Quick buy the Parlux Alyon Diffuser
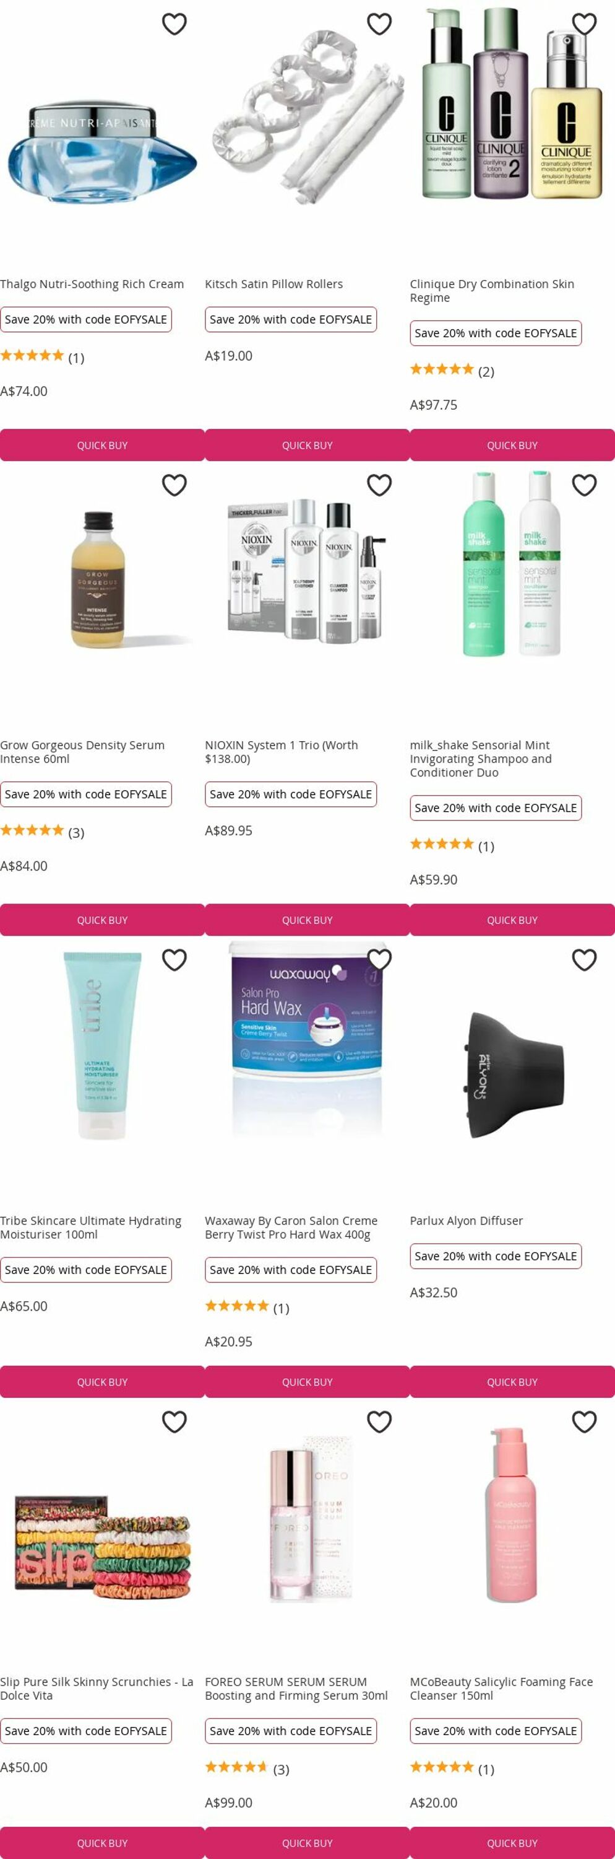The height and width of the screenshot is (1859, 615). (512, 1382)
